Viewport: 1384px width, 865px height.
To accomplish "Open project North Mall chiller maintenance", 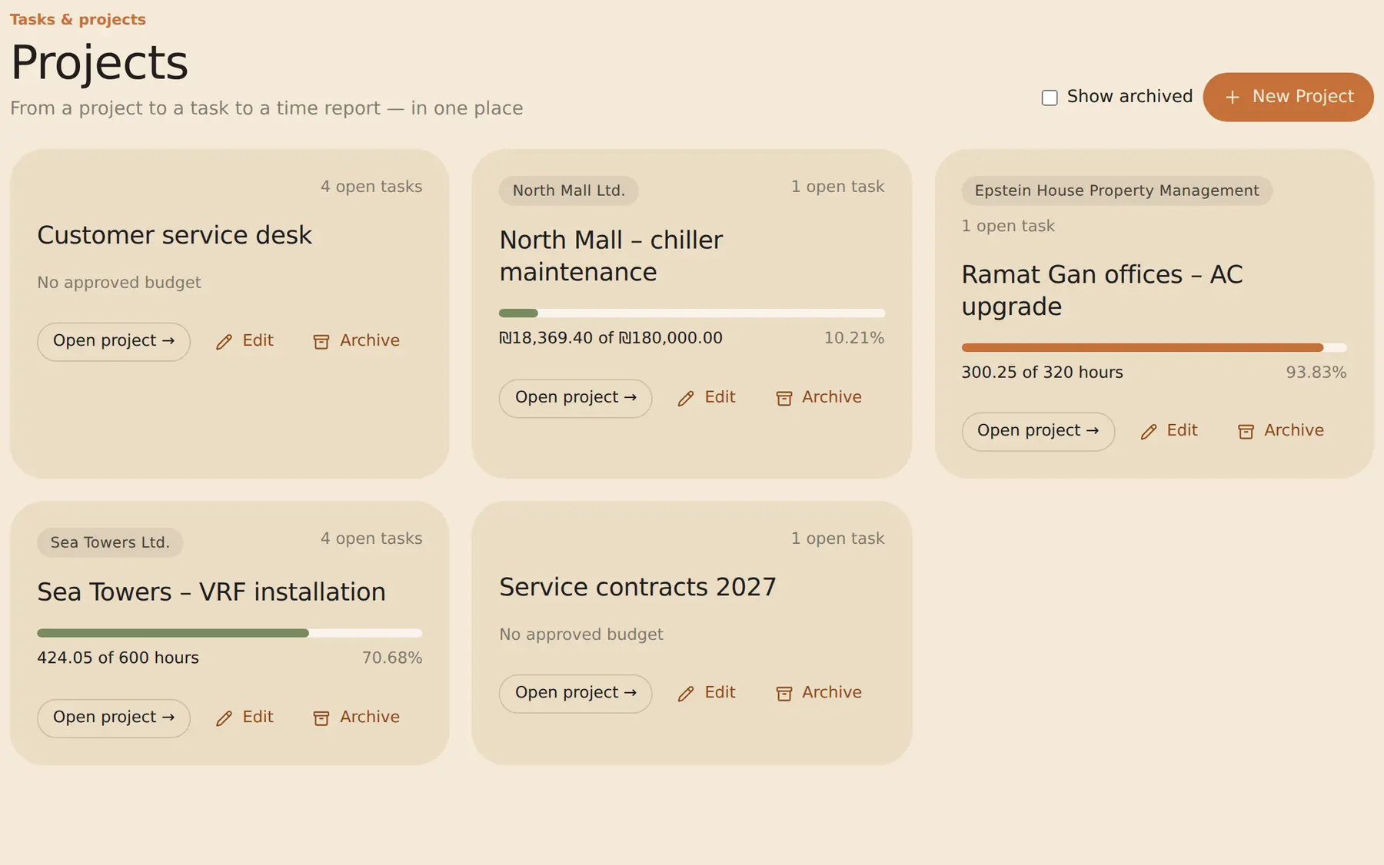I will click(x=576, y=398).
